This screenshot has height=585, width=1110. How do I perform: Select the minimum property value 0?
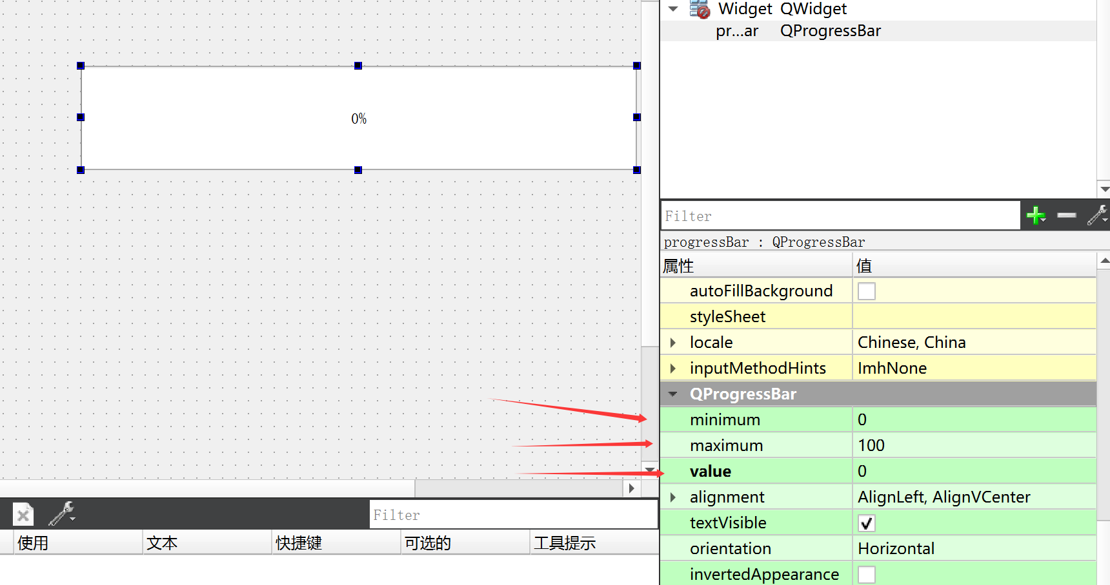click(x=974, y=419)
